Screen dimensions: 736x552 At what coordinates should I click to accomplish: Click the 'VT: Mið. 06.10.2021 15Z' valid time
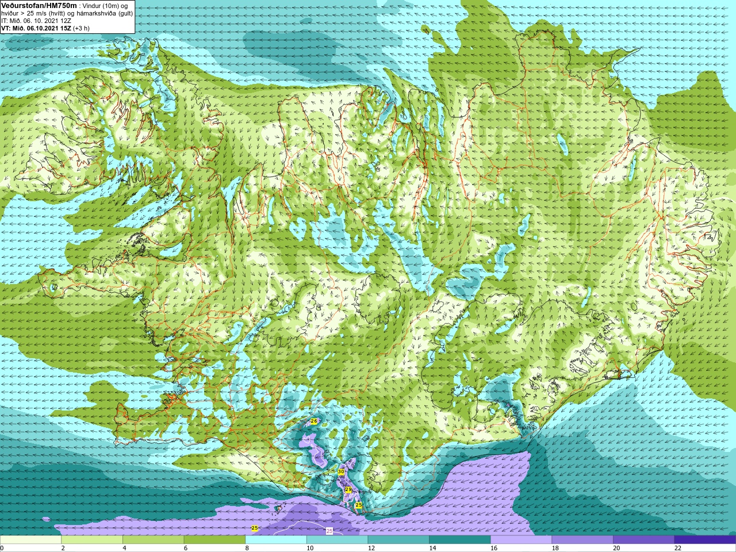click(x=36, y=28)
